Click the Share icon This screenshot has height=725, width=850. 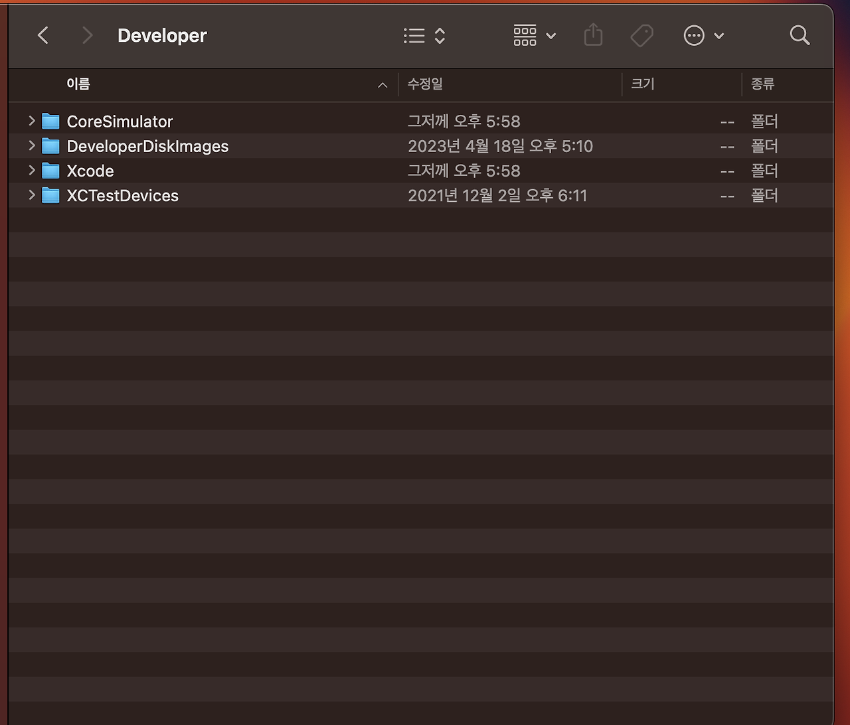tap(593, 35)
